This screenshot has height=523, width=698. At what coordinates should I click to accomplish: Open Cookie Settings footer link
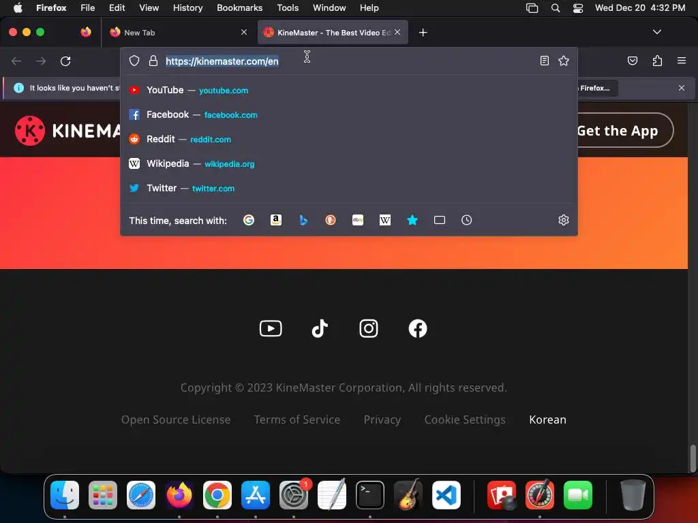tap(465, 419)
